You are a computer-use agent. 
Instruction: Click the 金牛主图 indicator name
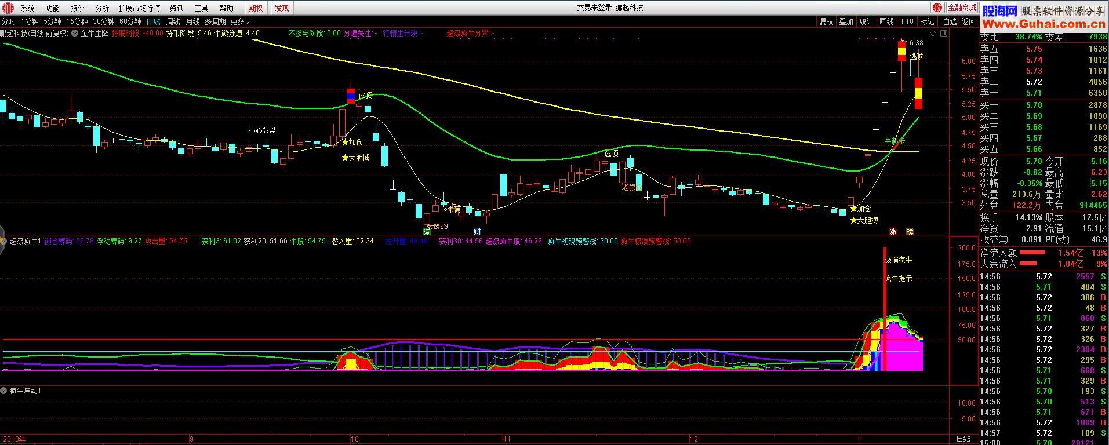(94, 33)
